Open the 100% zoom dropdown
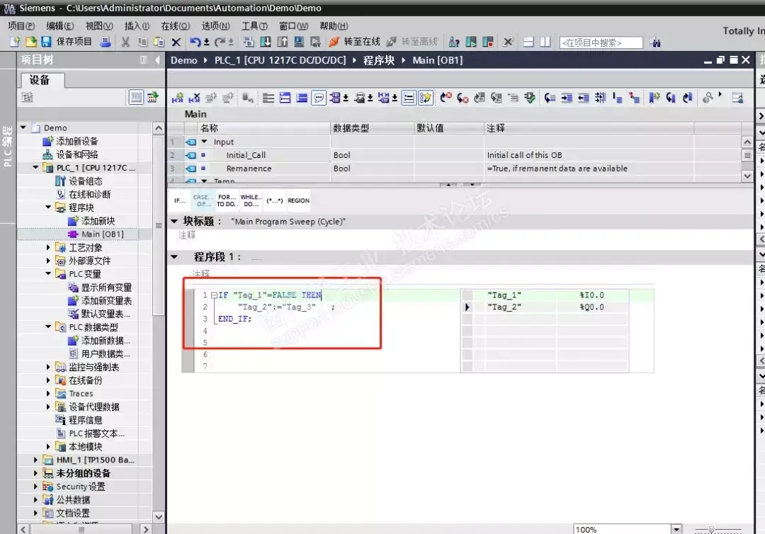765x534 pixels. [676, 529]
